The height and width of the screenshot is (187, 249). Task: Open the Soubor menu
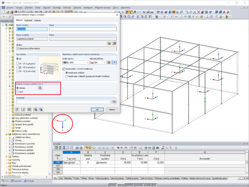(10, 8)
